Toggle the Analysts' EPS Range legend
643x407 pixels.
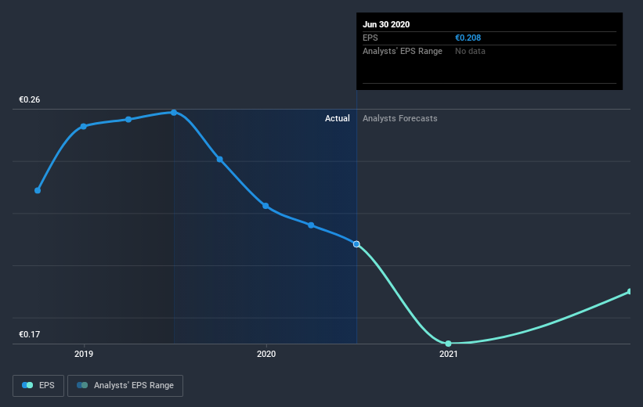click(x=125, y=385)
